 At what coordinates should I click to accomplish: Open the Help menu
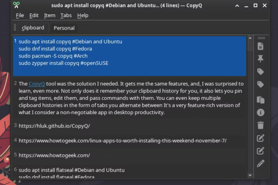click(83, 15)
